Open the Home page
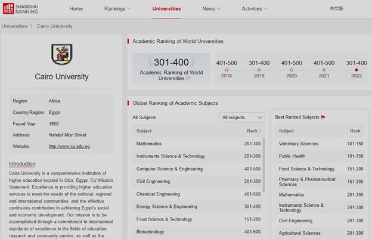372x239 pixels. point(76,9)
